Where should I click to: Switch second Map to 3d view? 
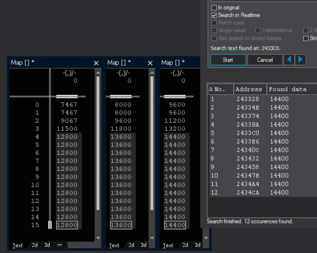(x=144, y=245)
